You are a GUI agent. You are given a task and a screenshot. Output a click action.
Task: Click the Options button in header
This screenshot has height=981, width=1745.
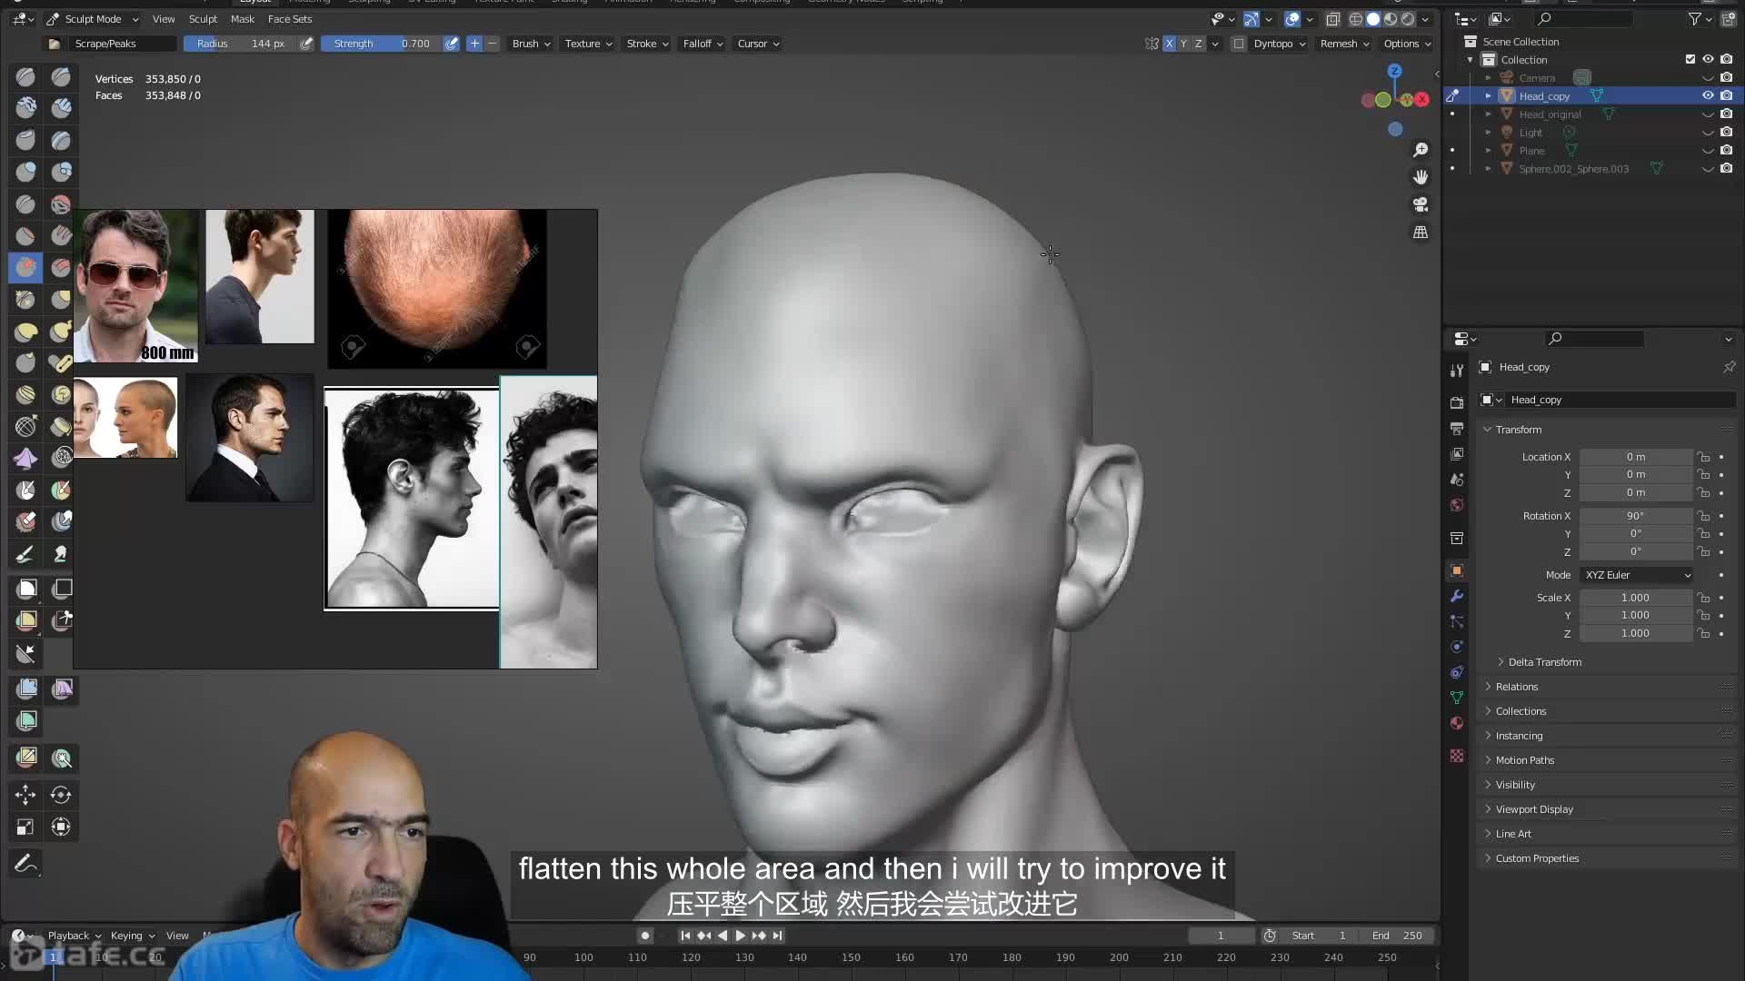tap(1407, 44)
